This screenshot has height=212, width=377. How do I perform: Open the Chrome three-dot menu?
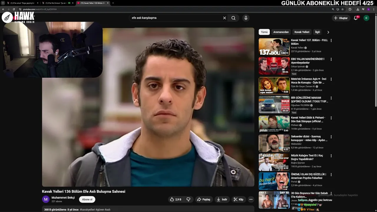(374, 9)
